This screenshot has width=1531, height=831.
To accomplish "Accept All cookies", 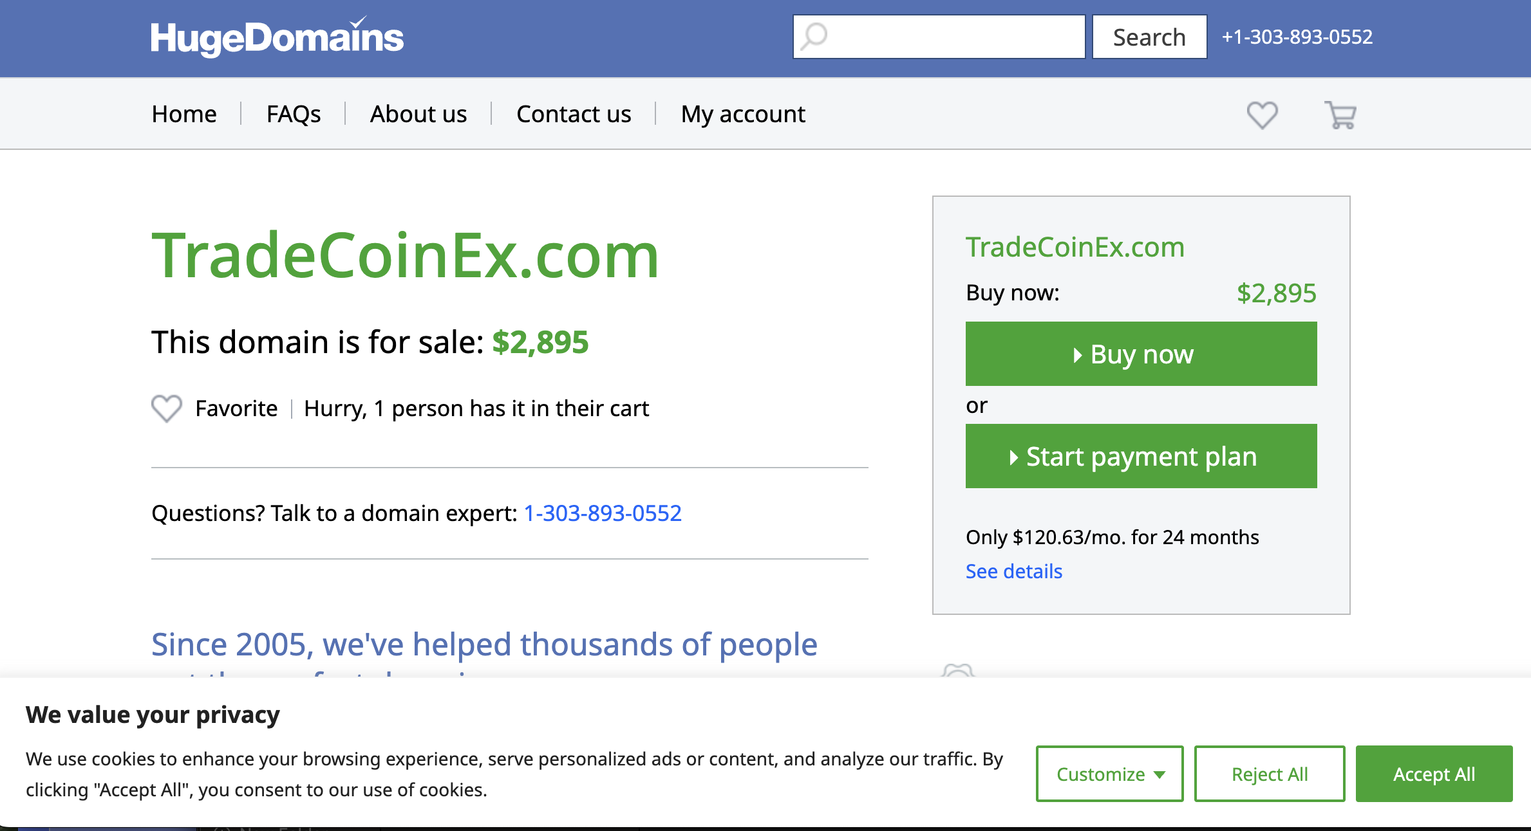I will 1434,774.
